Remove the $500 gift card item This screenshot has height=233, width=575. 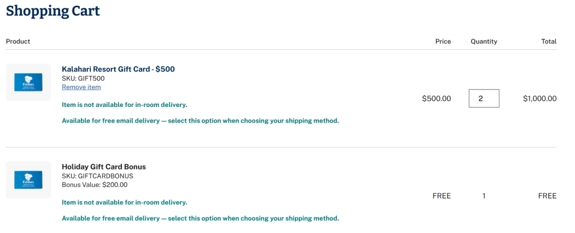[81, 87]
